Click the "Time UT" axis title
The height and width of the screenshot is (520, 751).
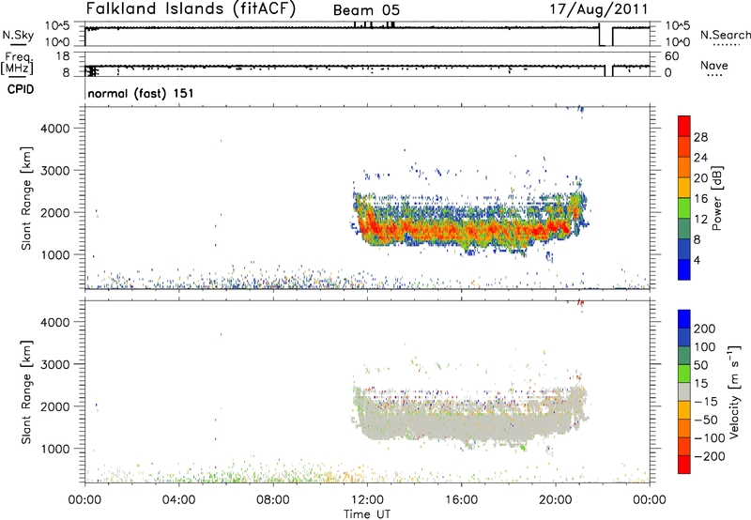pos(367,514)
